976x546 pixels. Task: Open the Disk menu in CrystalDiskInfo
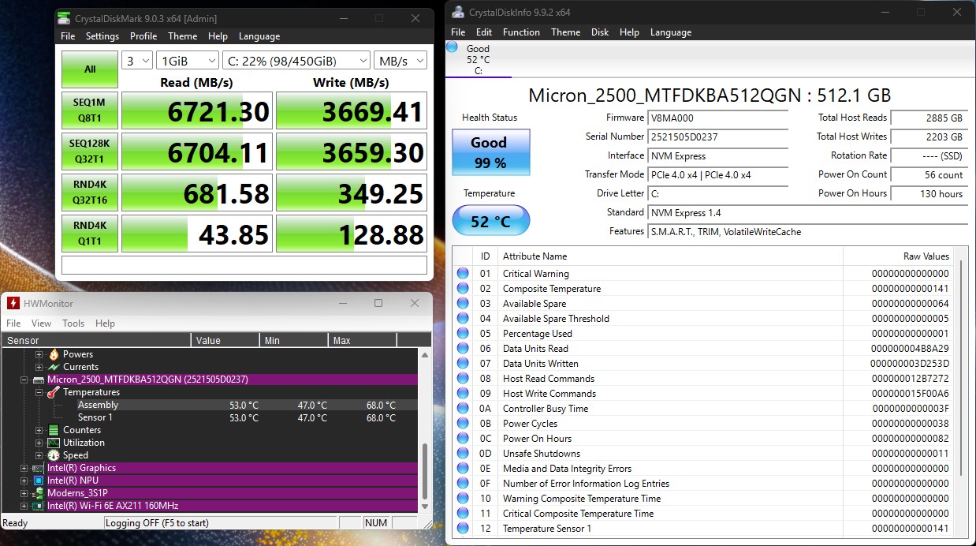pyautogui.click(x=600, y=32)
